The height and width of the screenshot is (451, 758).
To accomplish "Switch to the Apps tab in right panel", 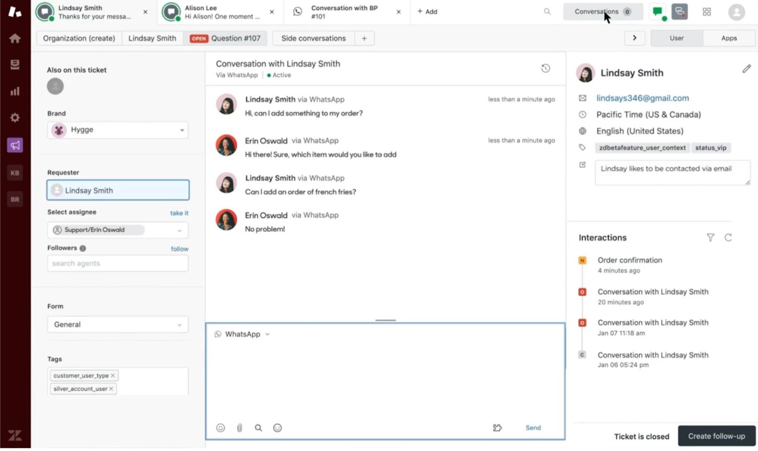I will 729,38.
